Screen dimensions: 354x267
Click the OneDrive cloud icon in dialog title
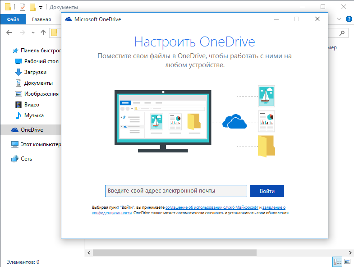pos(69,19)
